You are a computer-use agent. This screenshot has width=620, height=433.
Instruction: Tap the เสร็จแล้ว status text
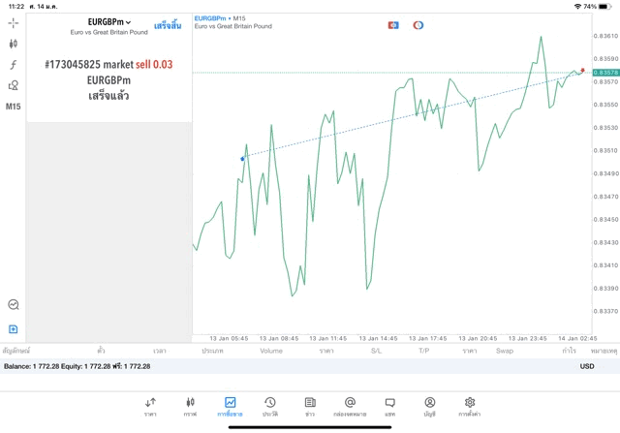(108, 96)
